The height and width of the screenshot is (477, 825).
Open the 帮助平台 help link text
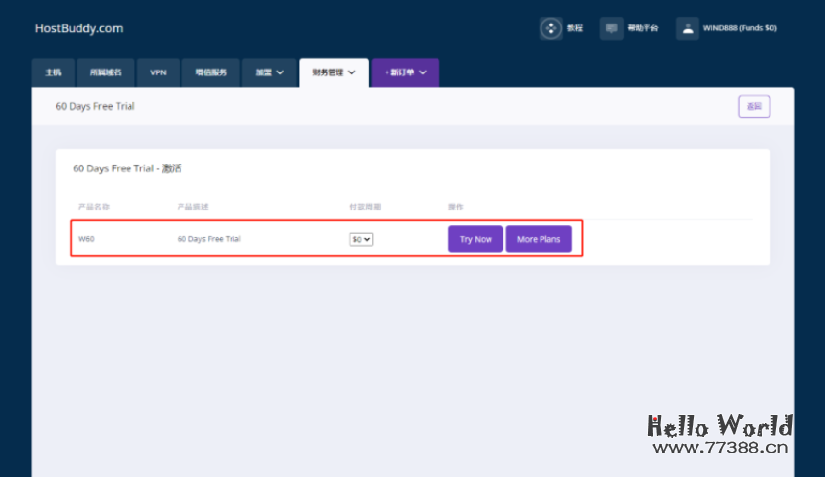coord(643,28)
